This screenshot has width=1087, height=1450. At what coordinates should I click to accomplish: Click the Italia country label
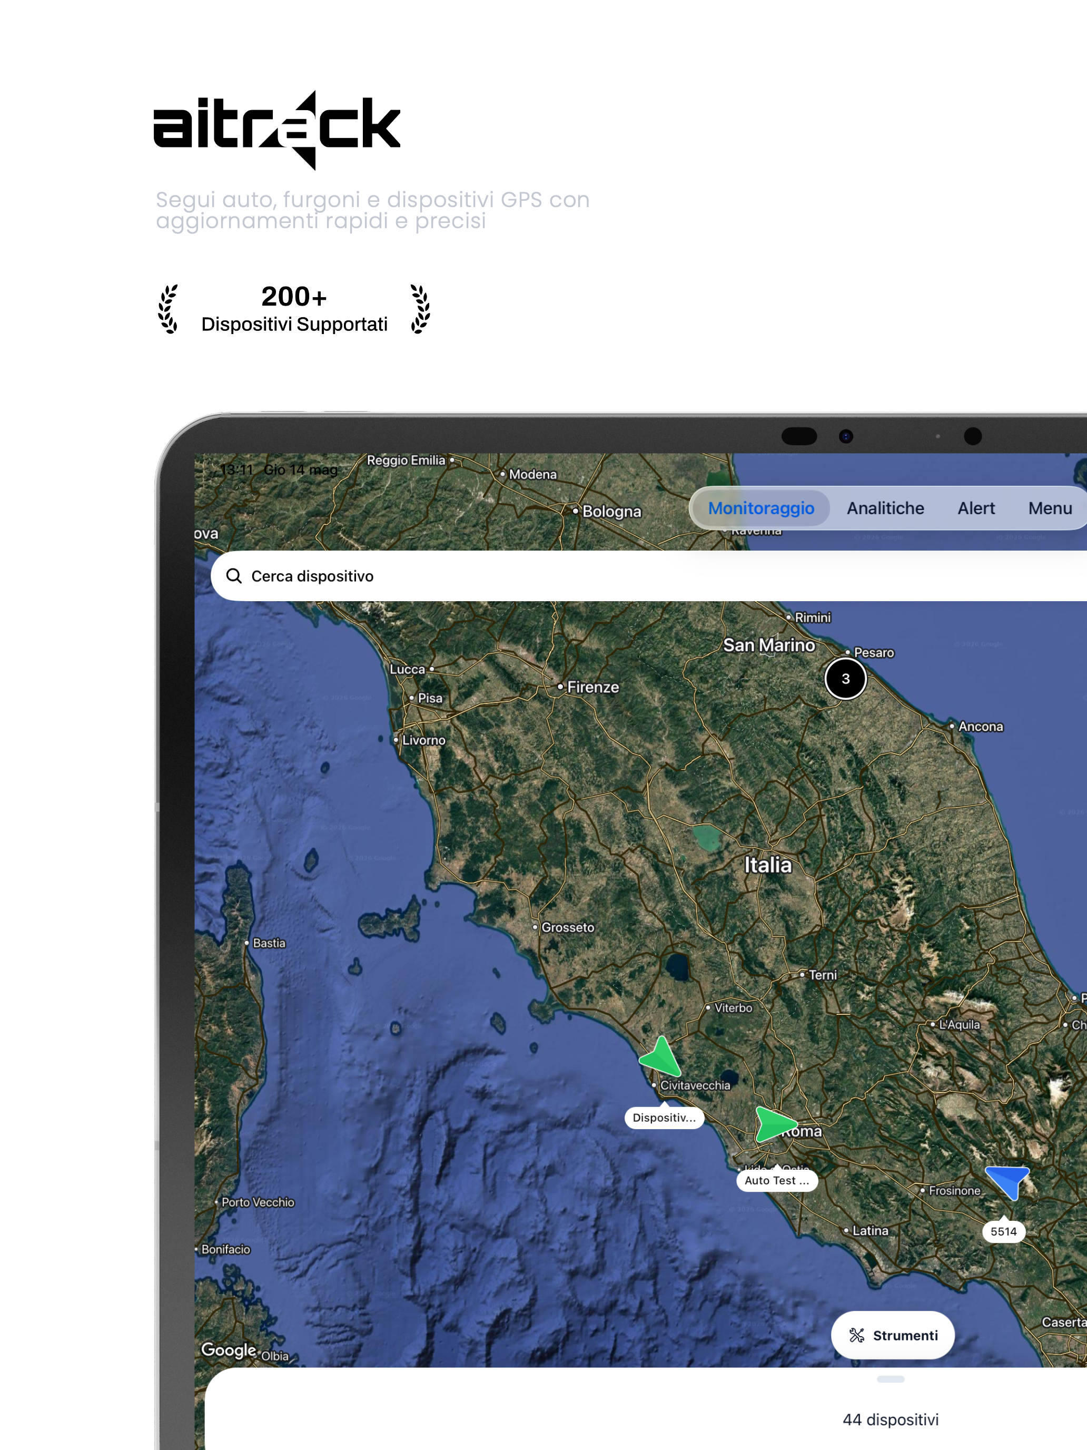coord(767,865)
